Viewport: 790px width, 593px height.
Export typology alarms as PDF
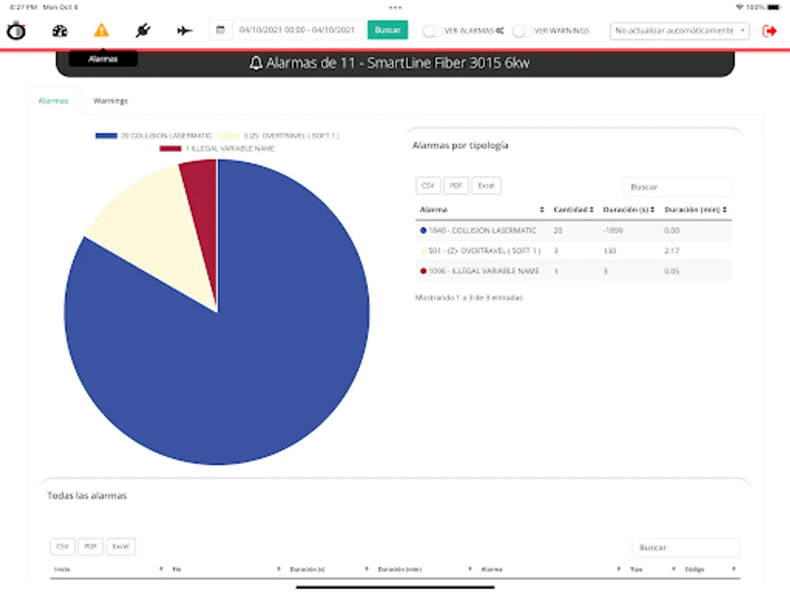[456, 186]
